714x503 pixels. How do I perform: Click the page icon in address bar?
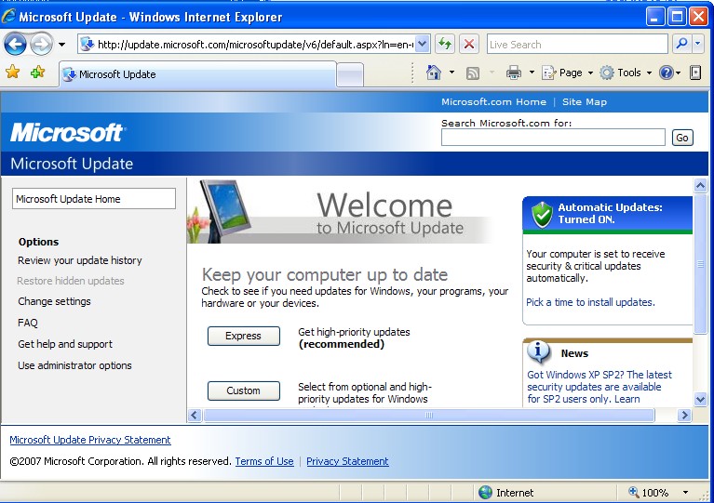[87, 44]
